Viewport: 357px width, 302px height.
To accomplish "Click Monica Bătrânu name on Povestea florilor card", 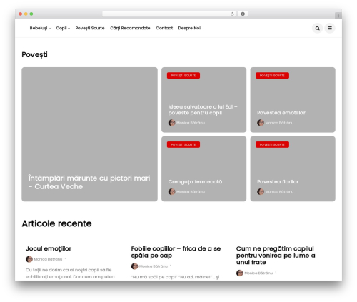I will [x=279, y=192].
